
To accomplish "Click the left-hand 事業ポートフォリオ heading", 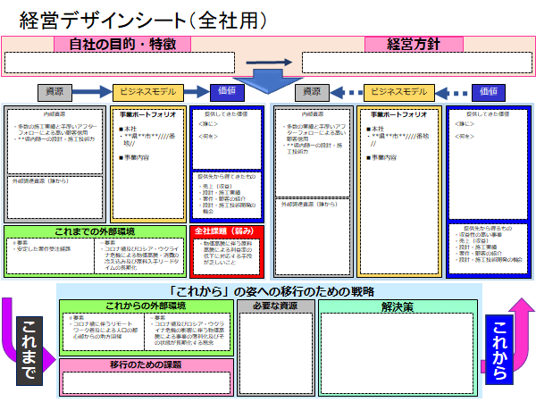I will 148,114.
